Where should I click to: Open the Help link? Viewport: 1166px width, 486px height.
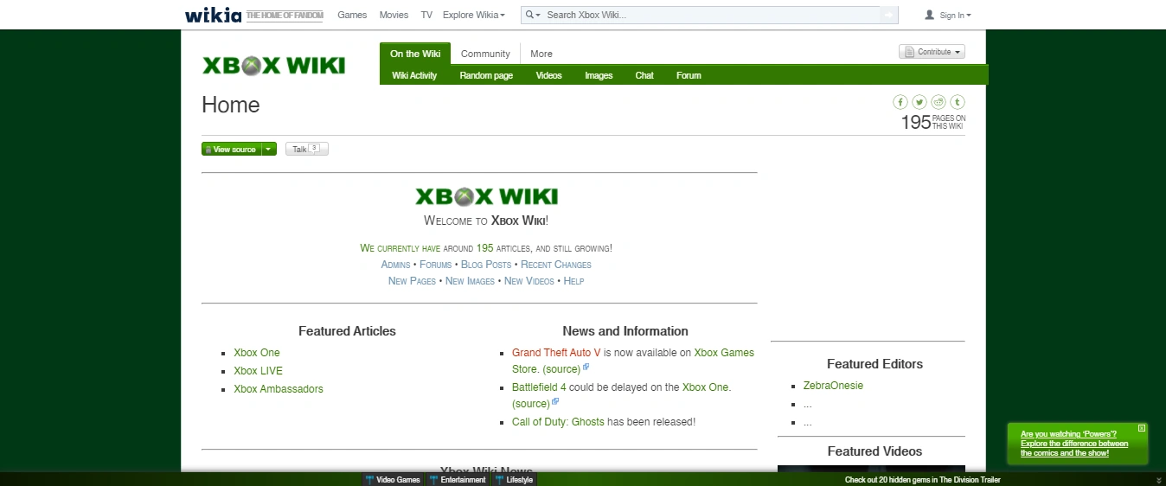click(x=573, y=281)
